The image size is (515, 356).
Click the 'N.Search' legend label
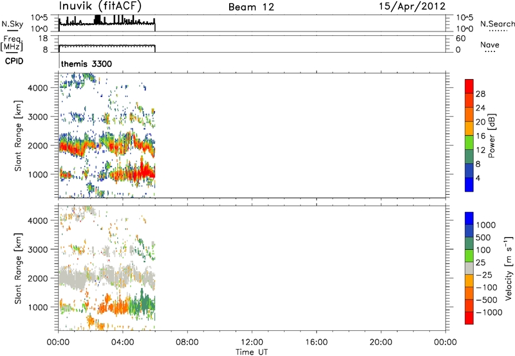tap(498, 24)
